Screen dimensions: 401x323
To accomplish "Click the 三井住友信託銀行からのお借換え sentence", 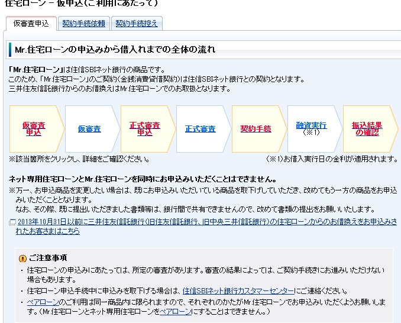I will tap(119, 89).
